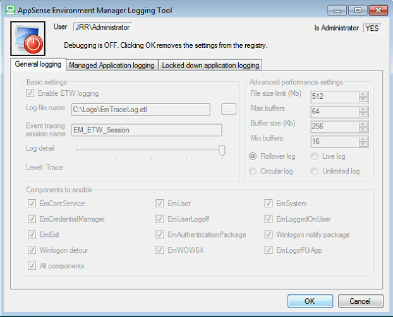The height and width of the screenshot is (317, 393).
Task: Click the Level: Trace label
Action: (x=45, y=168)
